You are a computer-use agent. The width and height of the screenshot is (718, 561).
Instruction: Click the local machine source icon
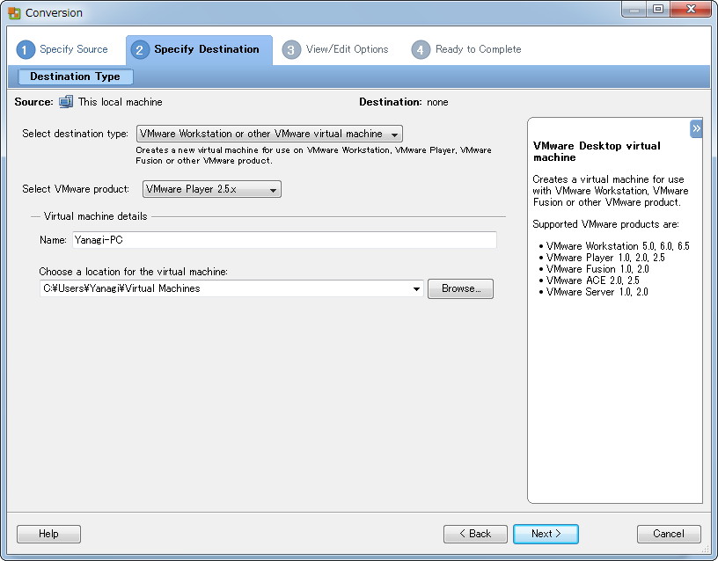[x=66, y=101]
